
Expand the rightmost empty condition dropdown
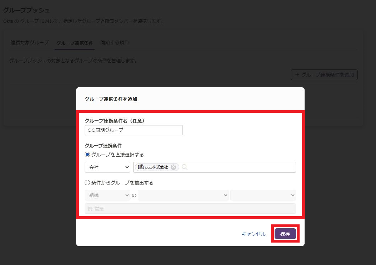pyautogui.click(x=263, y=195)
